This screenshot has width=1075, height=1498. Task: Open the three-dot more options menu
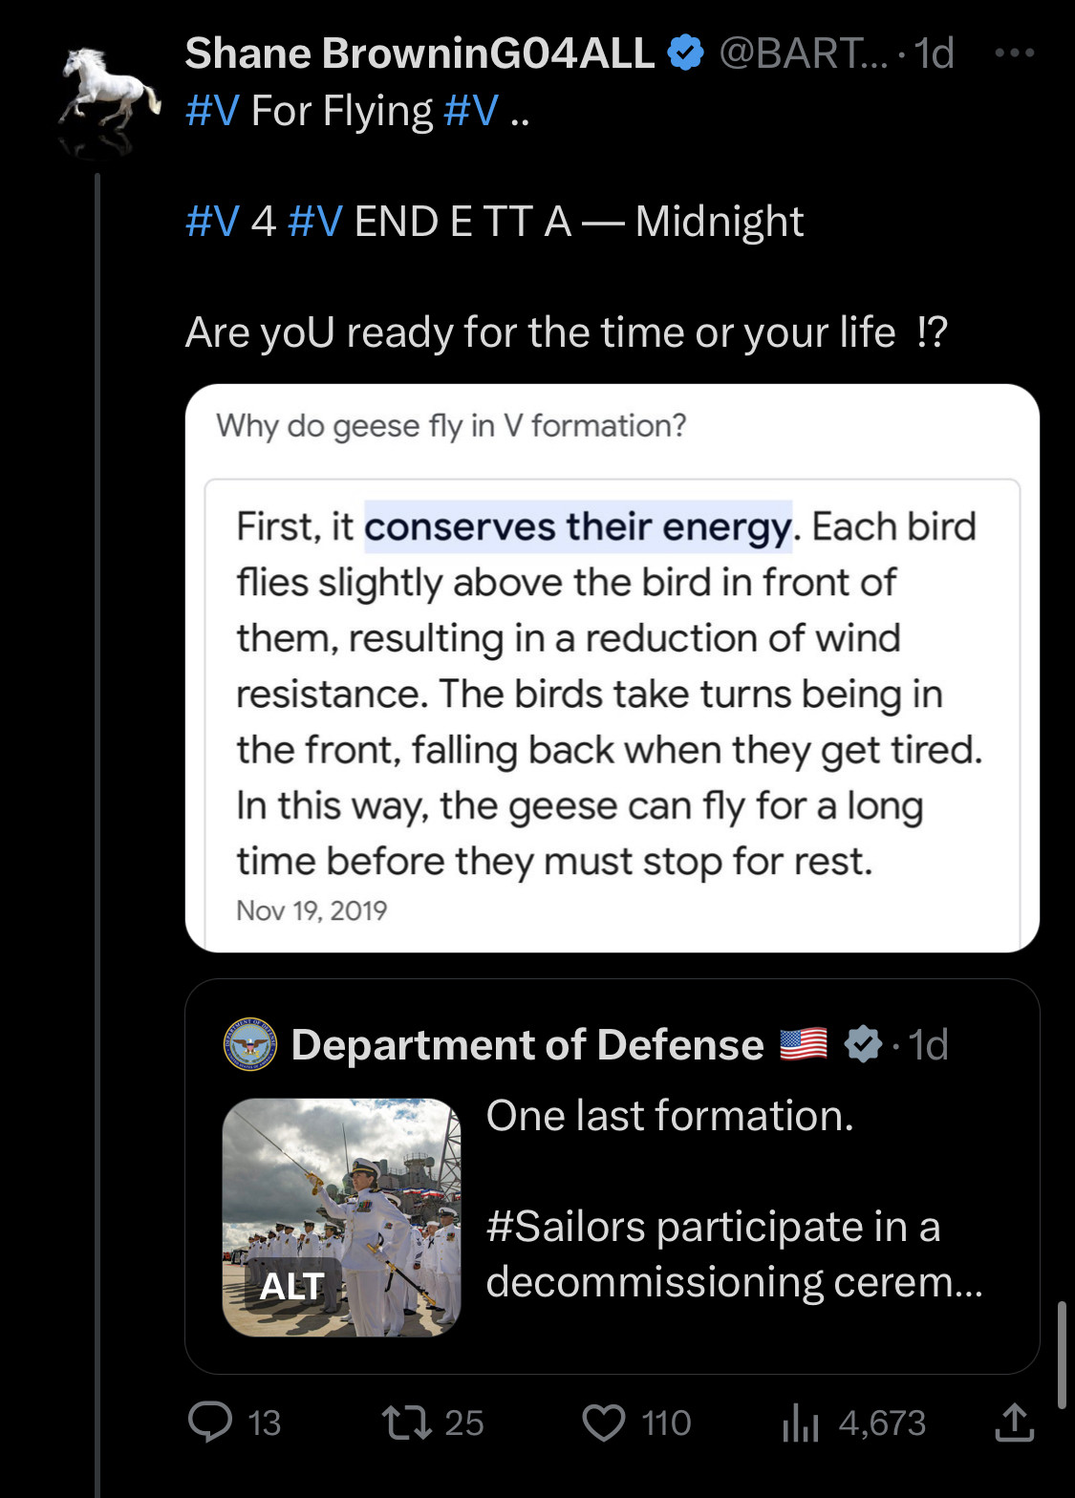pos(1014,53)
